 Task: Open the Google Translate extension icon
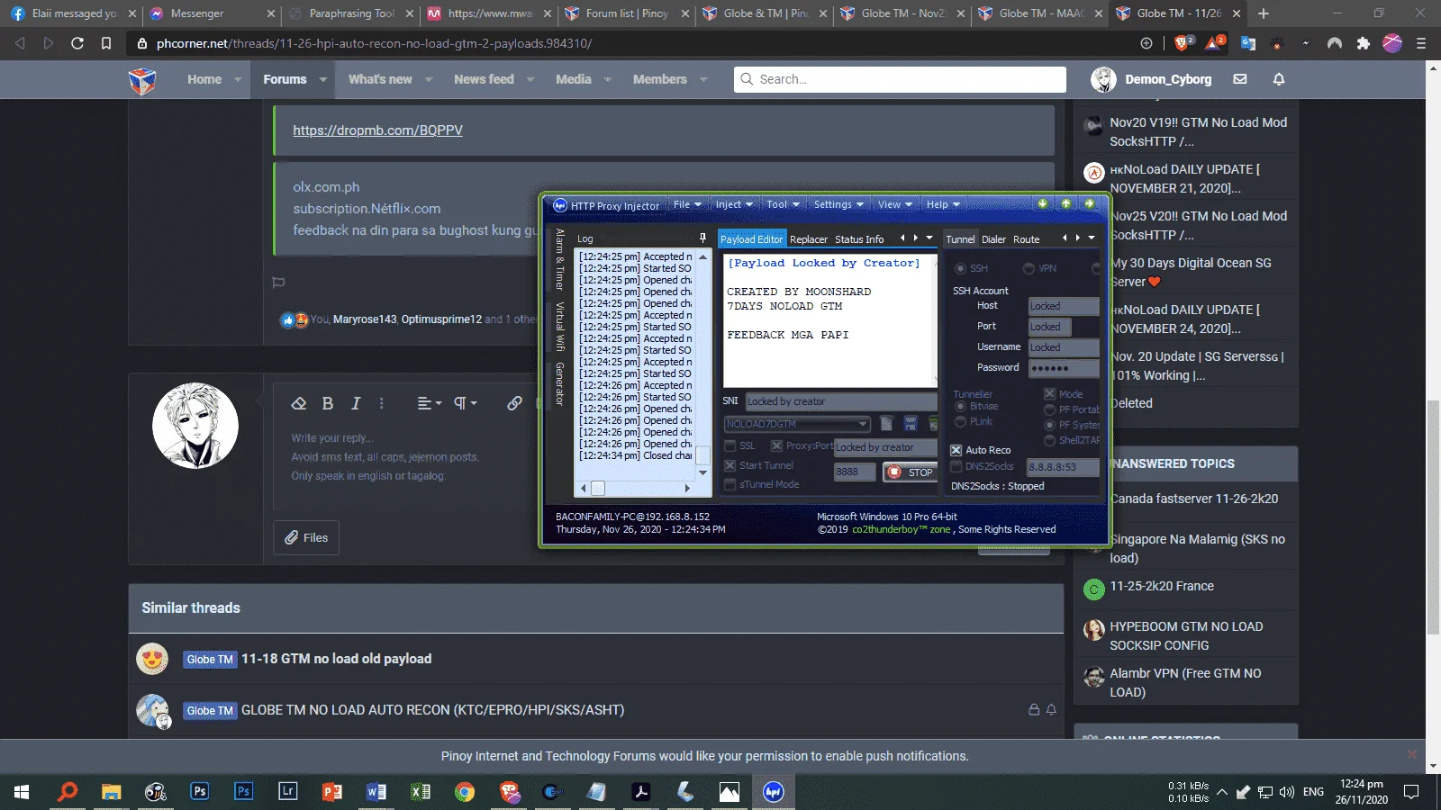tap(1248, 42)
